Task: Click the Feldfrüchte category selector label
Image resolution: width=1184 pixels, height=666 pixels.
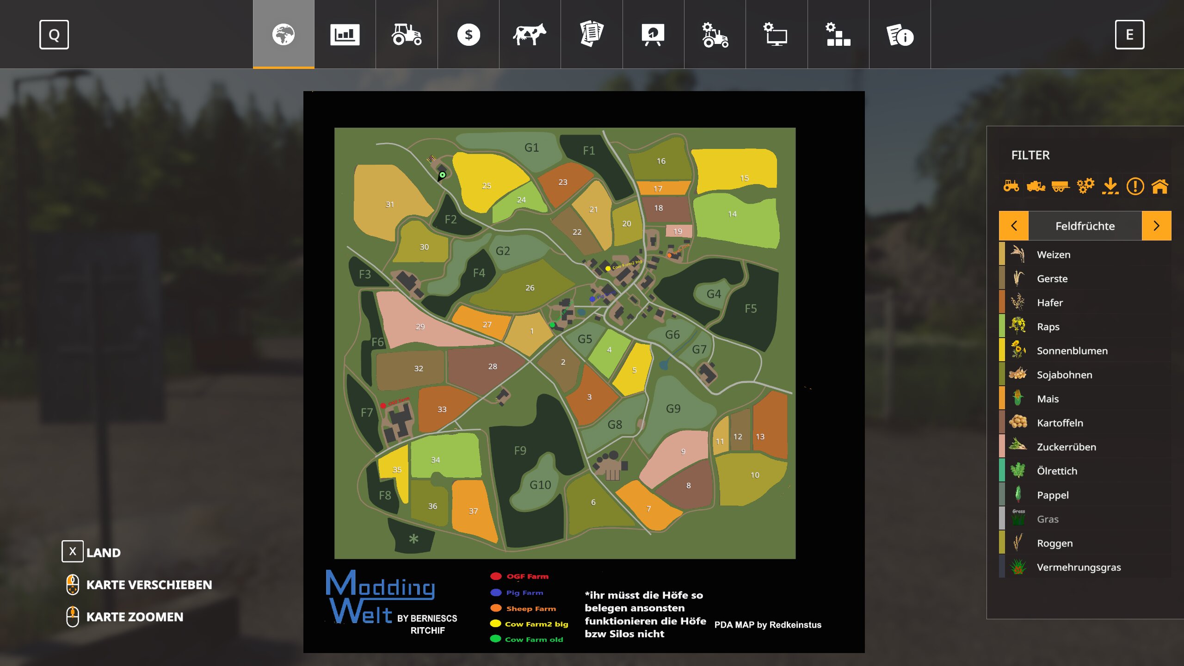Action: pyautogui.click(x=1085, y=226)
